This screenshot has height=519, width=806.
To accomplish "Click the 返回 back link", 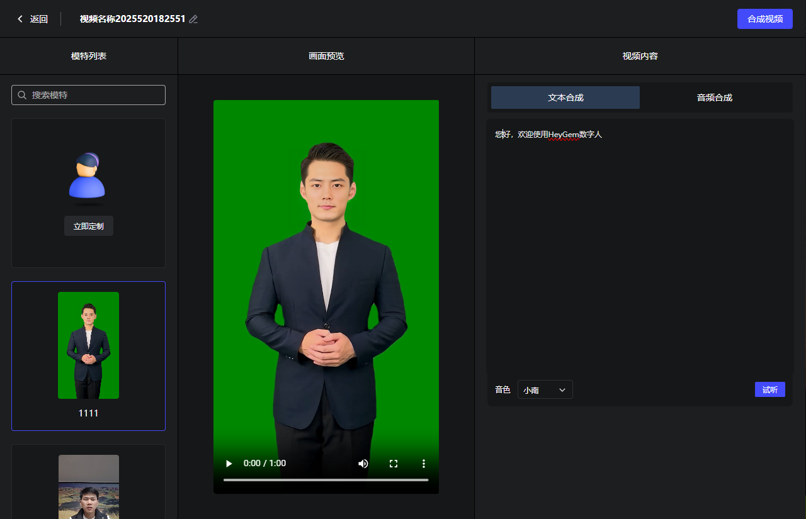I will tap(39, 19).
